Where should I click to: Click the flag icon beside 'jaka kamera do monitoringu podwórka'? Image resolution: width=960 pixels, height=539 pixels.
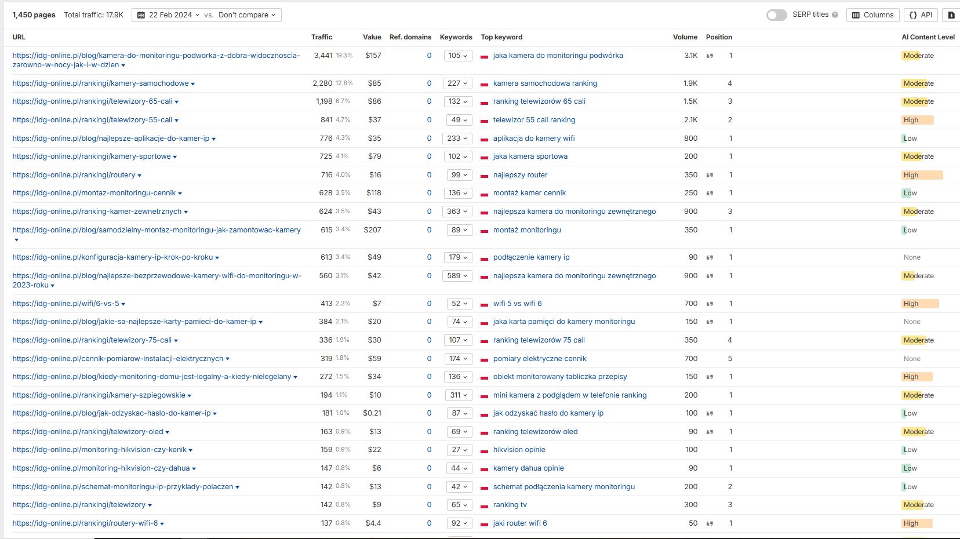pos(485,56)
